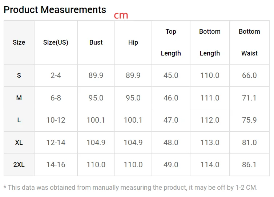Click the Product Measurements heading
Image resolution: width=274 pixels, height=197 pixels.
(x=55, y=10)
